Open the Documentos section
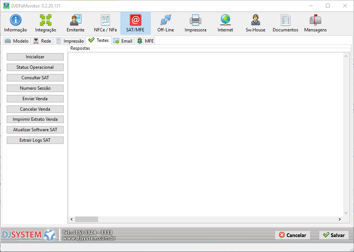354x252 pixels. (285, 23)
